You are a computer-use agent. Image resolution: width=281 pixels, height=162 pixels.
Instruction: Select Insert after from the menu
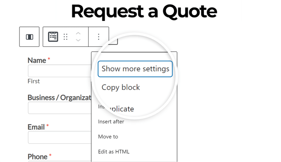111,121
